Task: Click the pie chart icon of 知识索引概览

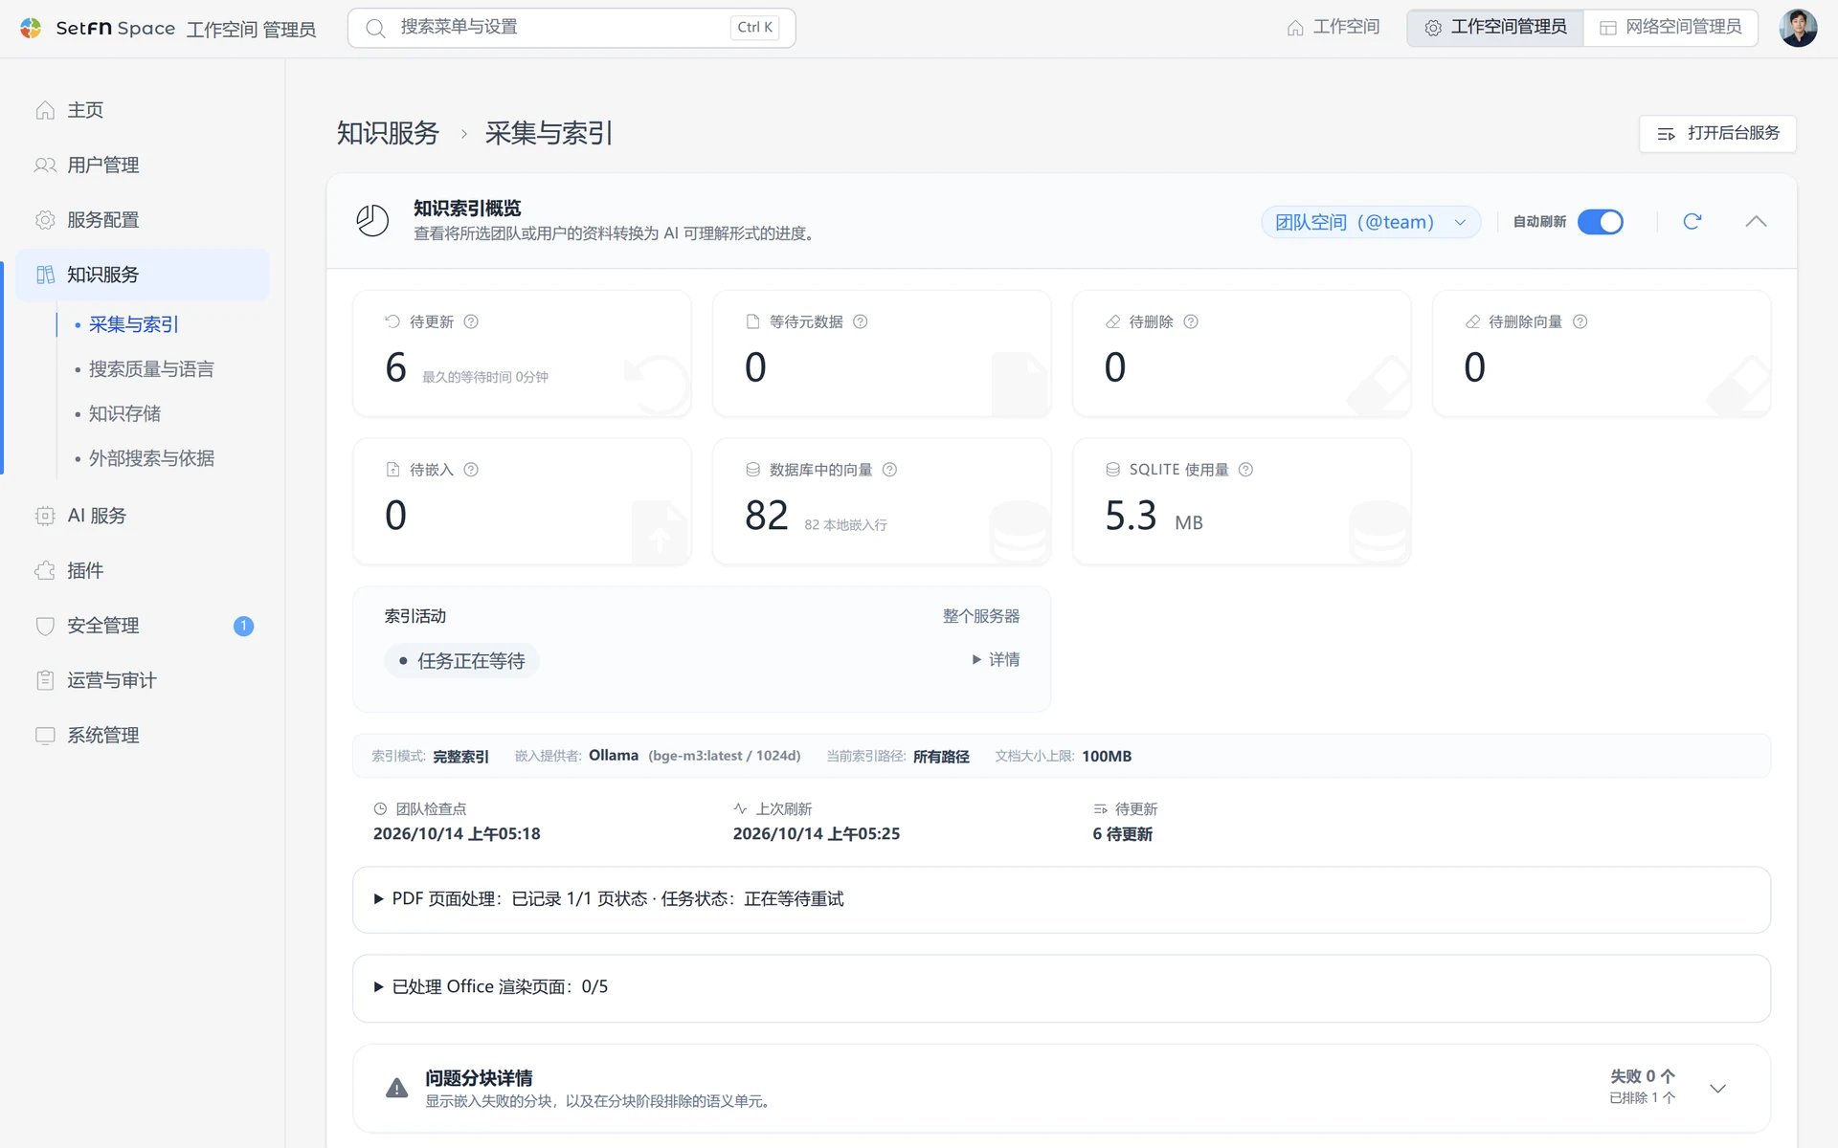Action: tap(372, 221)
